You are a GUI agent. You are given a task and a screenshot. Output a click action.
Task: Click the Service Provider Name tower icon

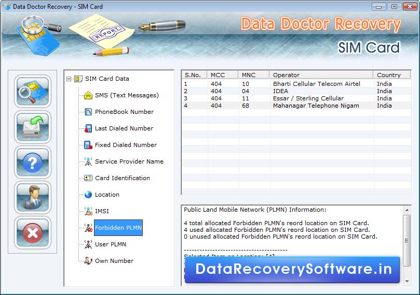point(88,161)
